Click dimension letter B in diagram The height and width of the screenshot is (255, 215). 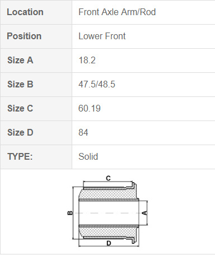click(x=70, y=213)
